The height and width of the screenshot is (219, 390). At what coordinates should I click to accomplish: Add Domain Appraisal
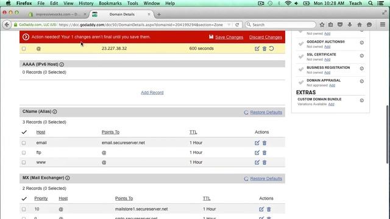[x=332, y=85]
